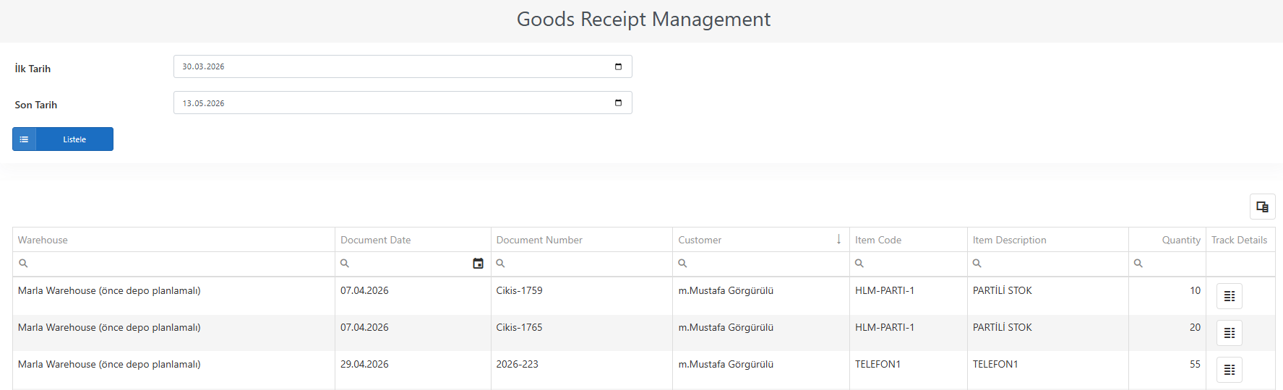
Task: Select document number Cikis-1765 cell
Action: tap(582, 333)
